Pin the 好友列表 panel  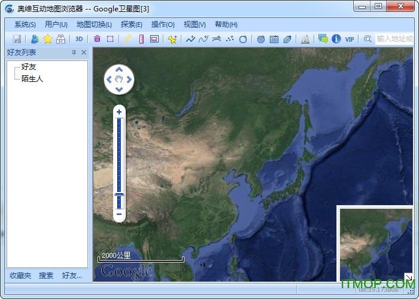[x=74, y=53]
